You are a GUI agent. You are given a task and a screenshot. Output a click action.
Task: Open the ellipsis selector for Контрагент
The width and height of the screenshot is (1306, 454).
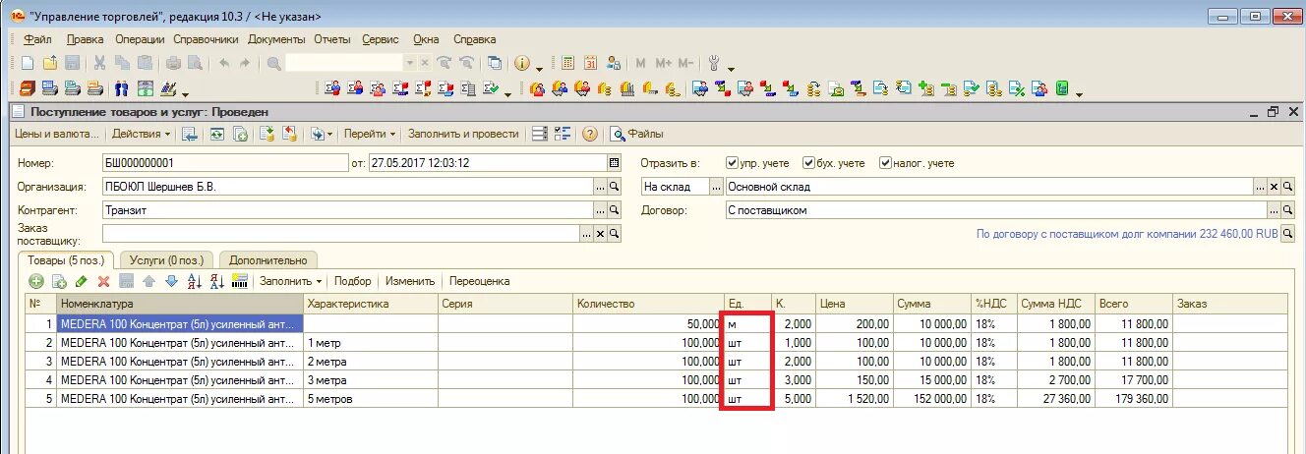[601, 210]
